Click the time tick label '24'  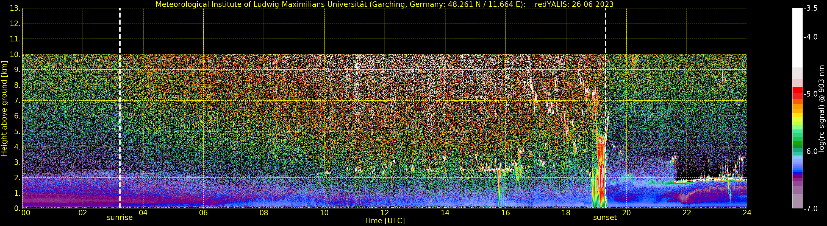tap(747, 213)
